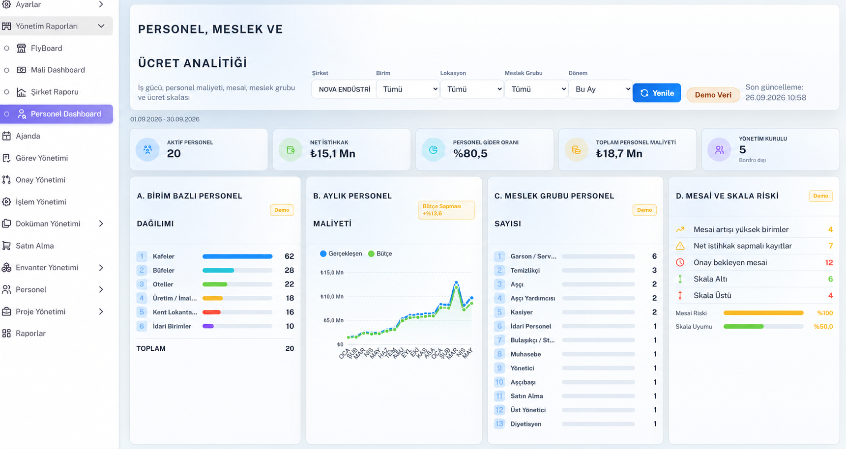Click the Şirket Raporu chart icon
The height and width of the screenshot is (449, 846).
coord(21,92)
